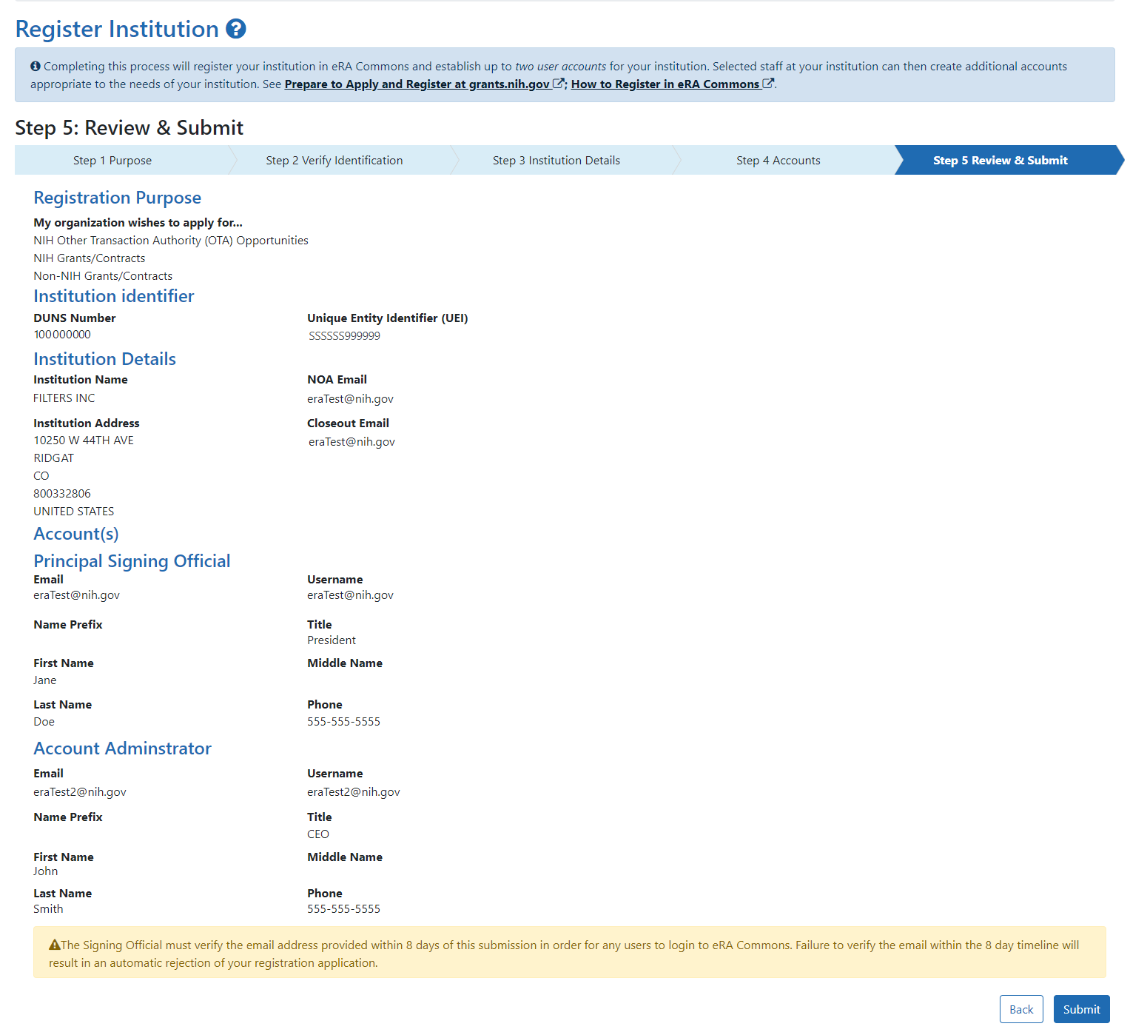Click external-link icon after How to Register link

pyautogui.click(x=768, y=84)
